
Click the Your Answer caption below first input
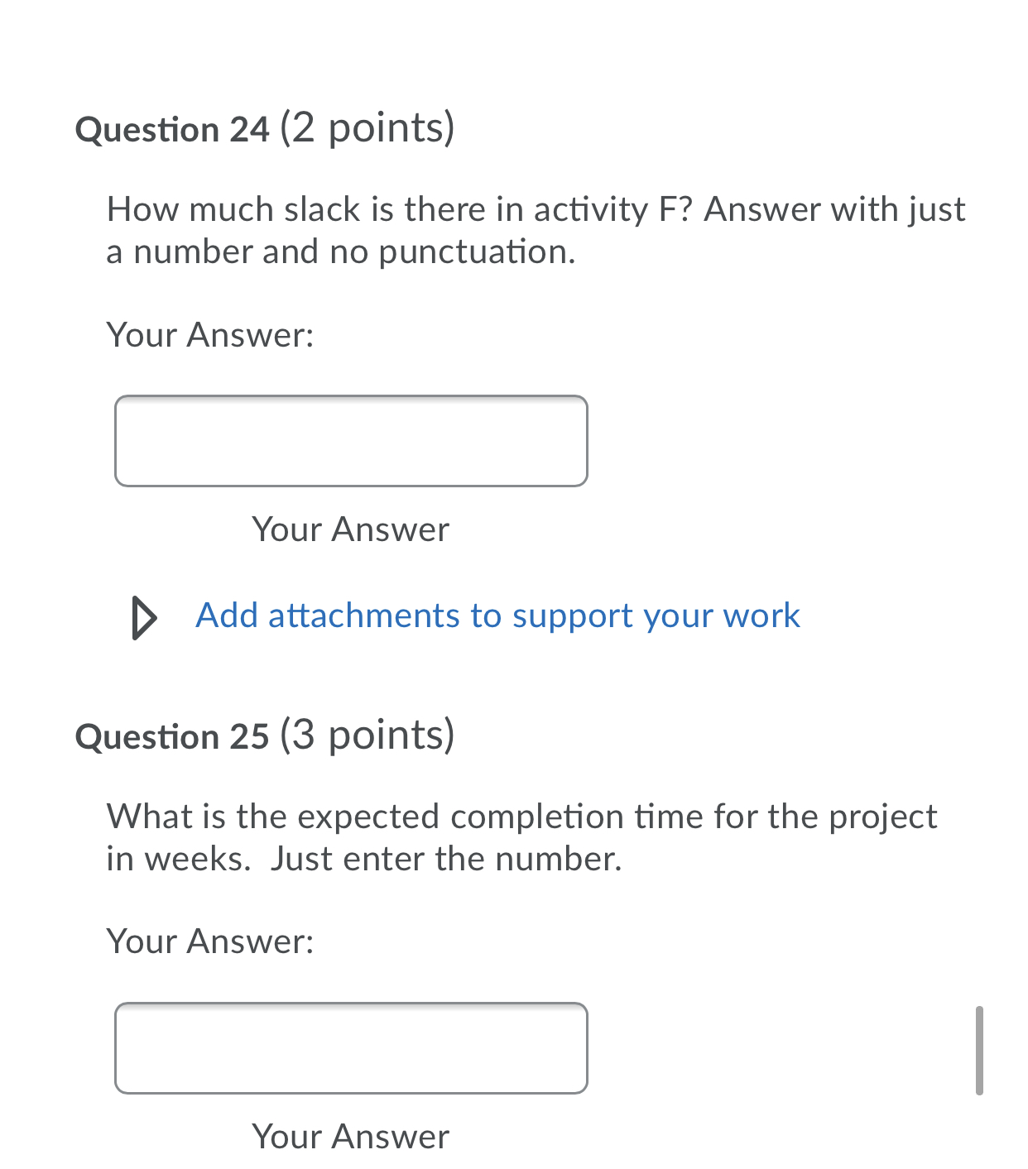[x=351, y=529]
